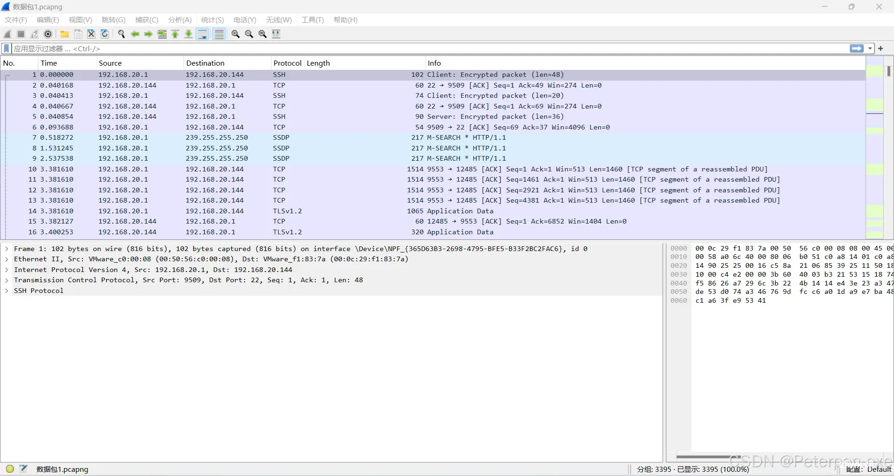Restart the current capture
Screen dimensions: 894x476
(x=34, y=34)
